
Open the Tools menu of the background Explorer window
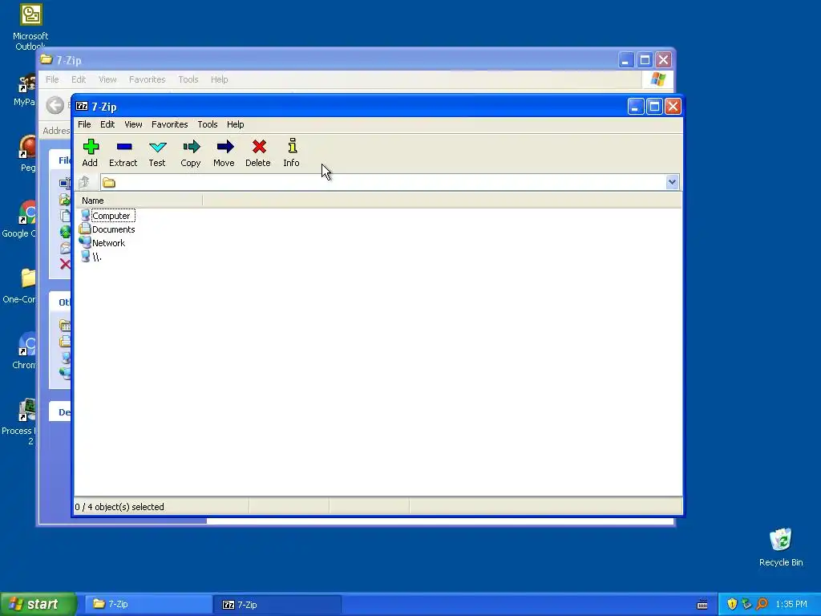[x=188, y=79]
